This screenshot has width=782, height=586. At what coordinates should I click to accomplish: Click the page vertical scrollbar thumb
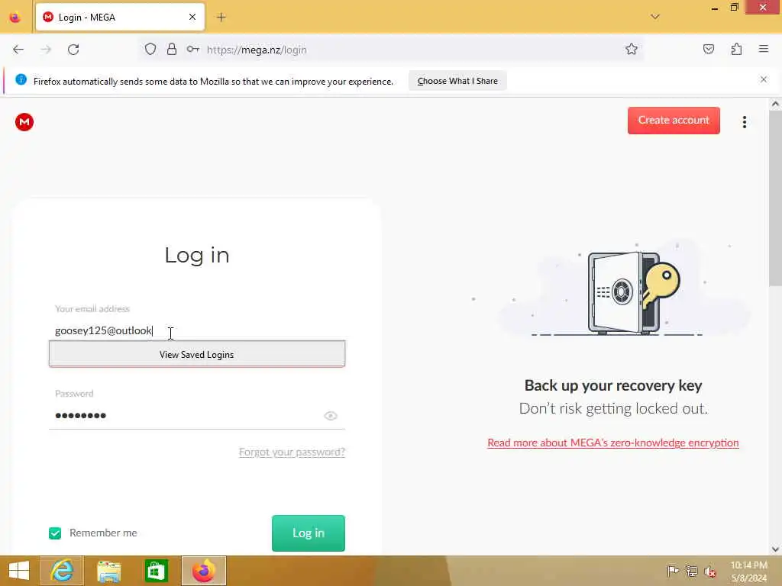774,198
